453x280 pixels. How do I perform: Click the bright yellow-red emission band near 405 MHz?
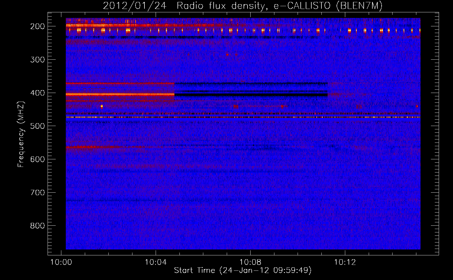[x=120, y=95]
